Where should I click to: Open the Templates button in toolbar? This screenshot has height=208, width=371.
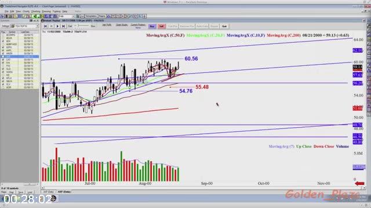tap(91, 16)
